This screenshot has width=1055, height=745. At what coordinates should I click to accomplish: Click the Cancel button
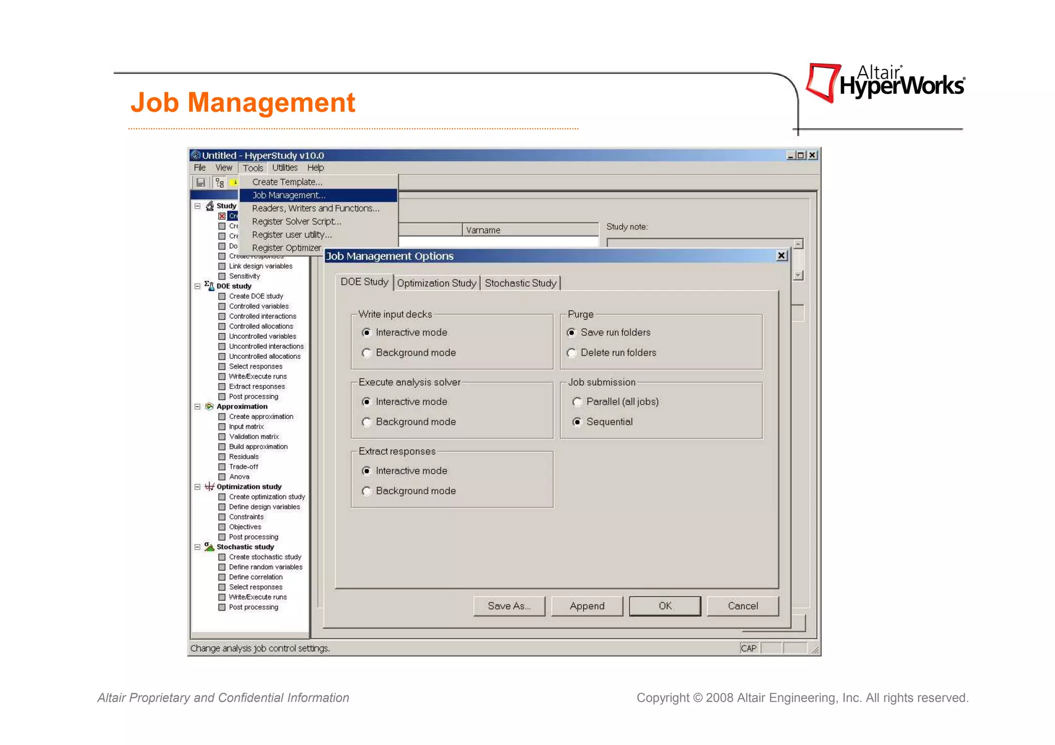(x=743, y=606)
